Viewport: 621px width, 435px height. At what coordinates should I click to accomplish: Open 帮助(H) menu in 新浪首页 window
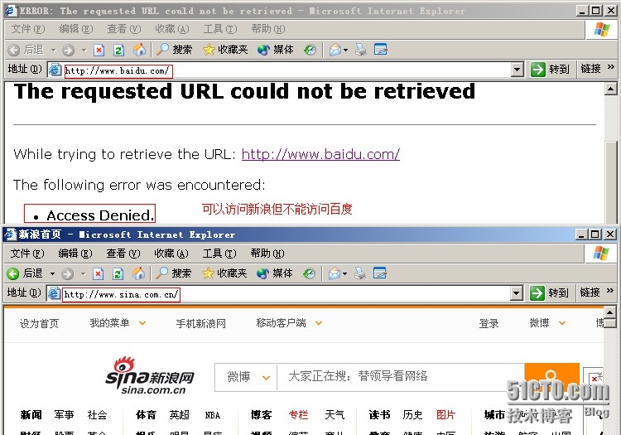pos(267,254)
